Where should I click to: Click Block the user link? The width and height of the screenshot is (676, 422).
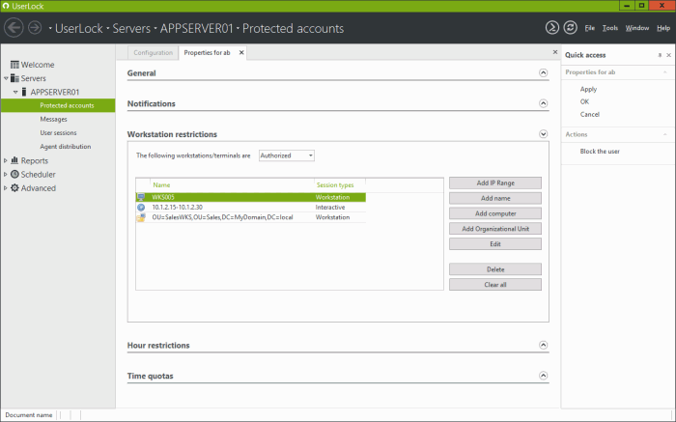click(x=600, y=152)
